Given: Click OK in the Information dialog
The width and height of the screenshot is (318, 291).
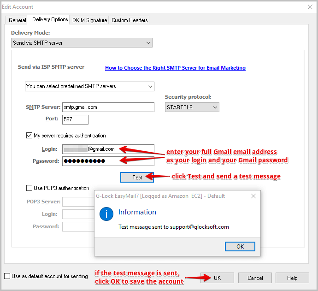Looking at the screenshot, I should [240, 246].
